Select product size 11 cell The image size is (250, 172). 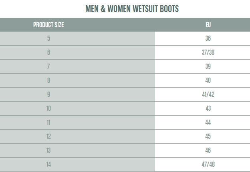77,122
